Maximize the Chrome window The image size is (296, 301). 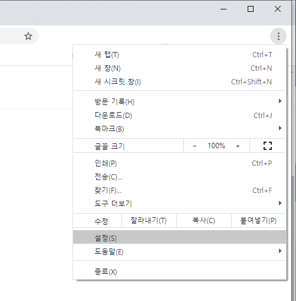[251, 9]
